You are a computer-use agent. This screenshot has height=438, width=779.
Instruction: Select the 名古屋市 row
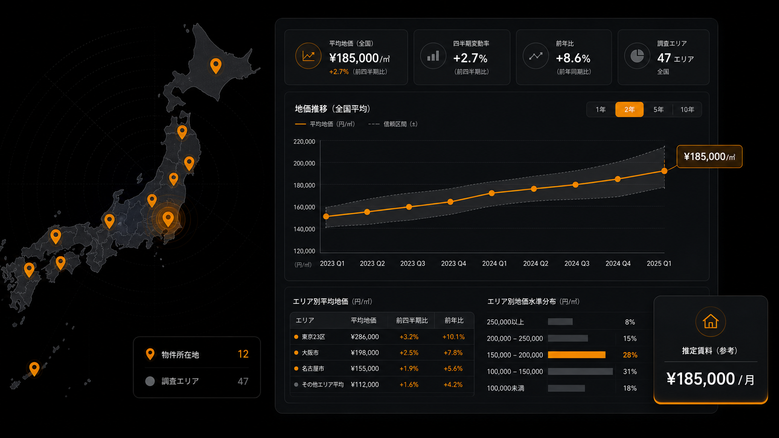382,369
